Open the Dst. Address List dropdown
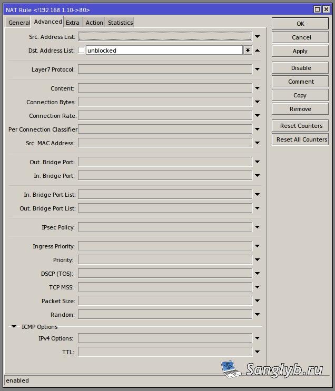This screenshot has width=335, height=391. pyautogui.click(x=248, y=50)
